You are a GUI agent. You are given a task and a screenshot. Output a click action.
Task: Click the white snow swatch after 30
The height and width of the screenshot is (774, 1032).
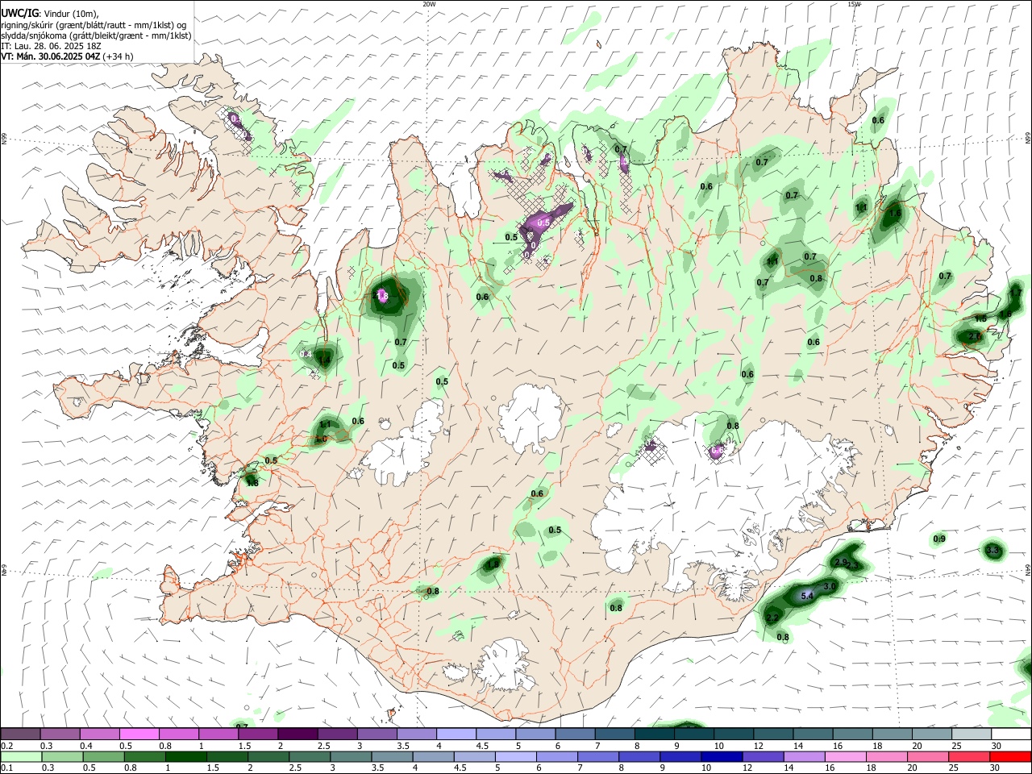click(1011, 734)
